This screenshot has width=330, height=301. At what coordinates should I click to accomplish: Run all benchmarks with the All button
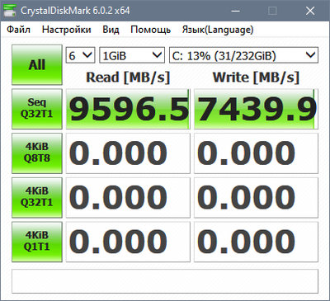(37, 65)
